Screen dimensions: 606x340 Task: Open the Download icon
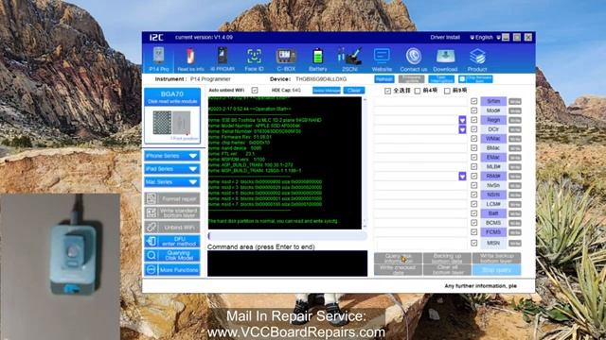pos(445,59)
